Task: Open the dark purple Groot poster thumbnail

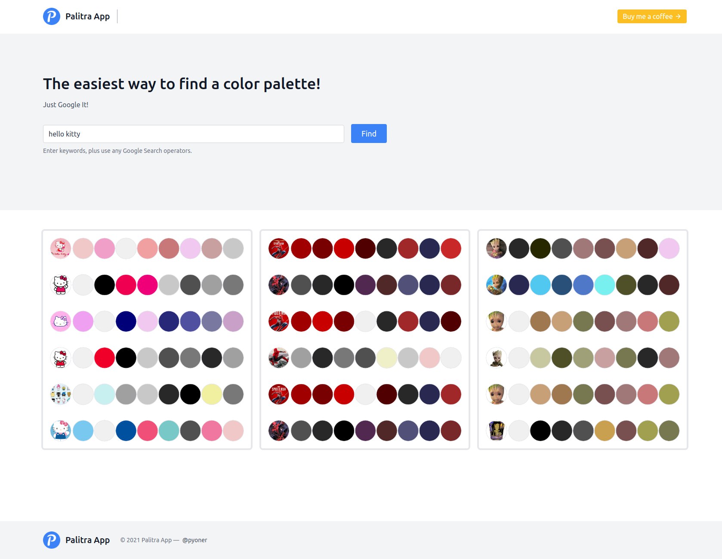Action: (497, 431)
